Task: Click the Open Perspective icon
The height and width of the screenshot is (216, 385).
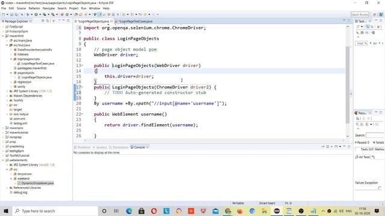Action: tap(375, 14)
